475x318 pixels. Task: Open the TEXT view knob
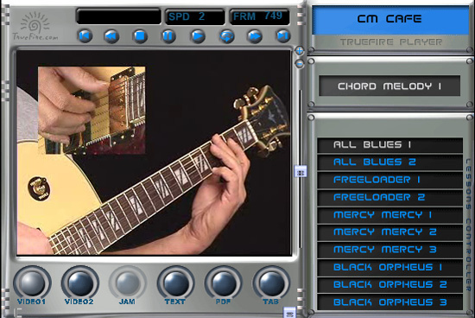[175, 283]
